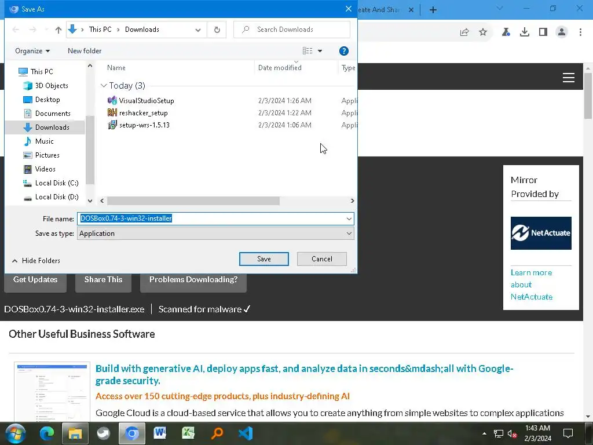Open Windows Start button

[16, 433]
